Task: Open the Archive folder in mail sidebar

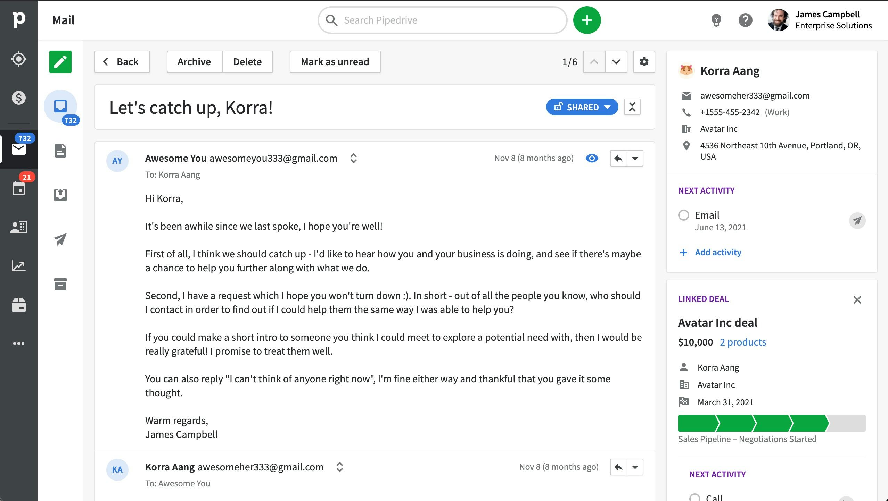Action: (x=60, y=284)
